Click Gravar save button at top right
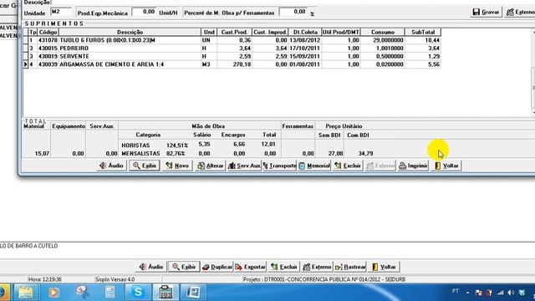 pyautogui.click(x=486, y=13)
